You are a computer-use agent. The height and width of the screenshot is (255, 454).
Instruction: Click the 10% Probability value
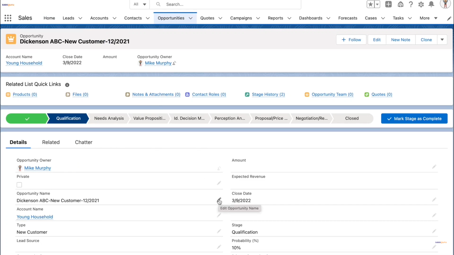coord(236,248)
